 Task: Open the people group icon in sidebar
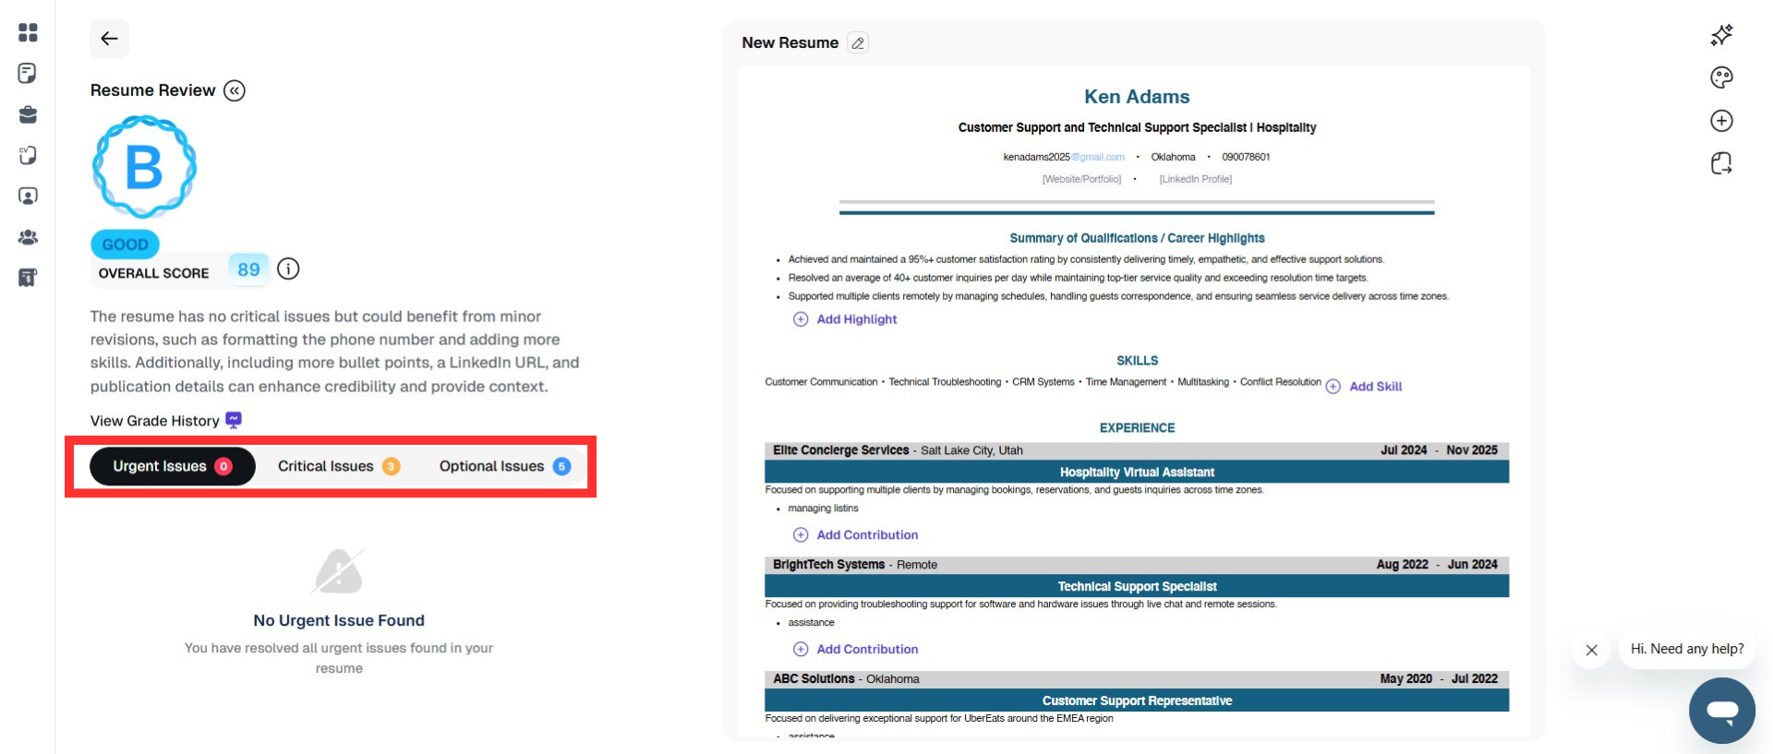(x=28, y=237)
